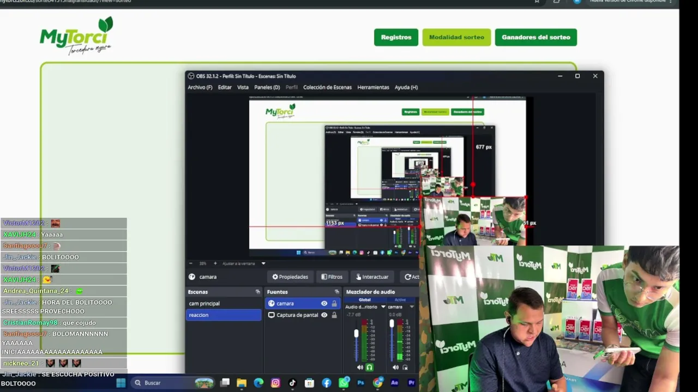The width and height of the screenshot is (698, 392).
Task: Mute the camara audio channel
Action: (395, 367)
